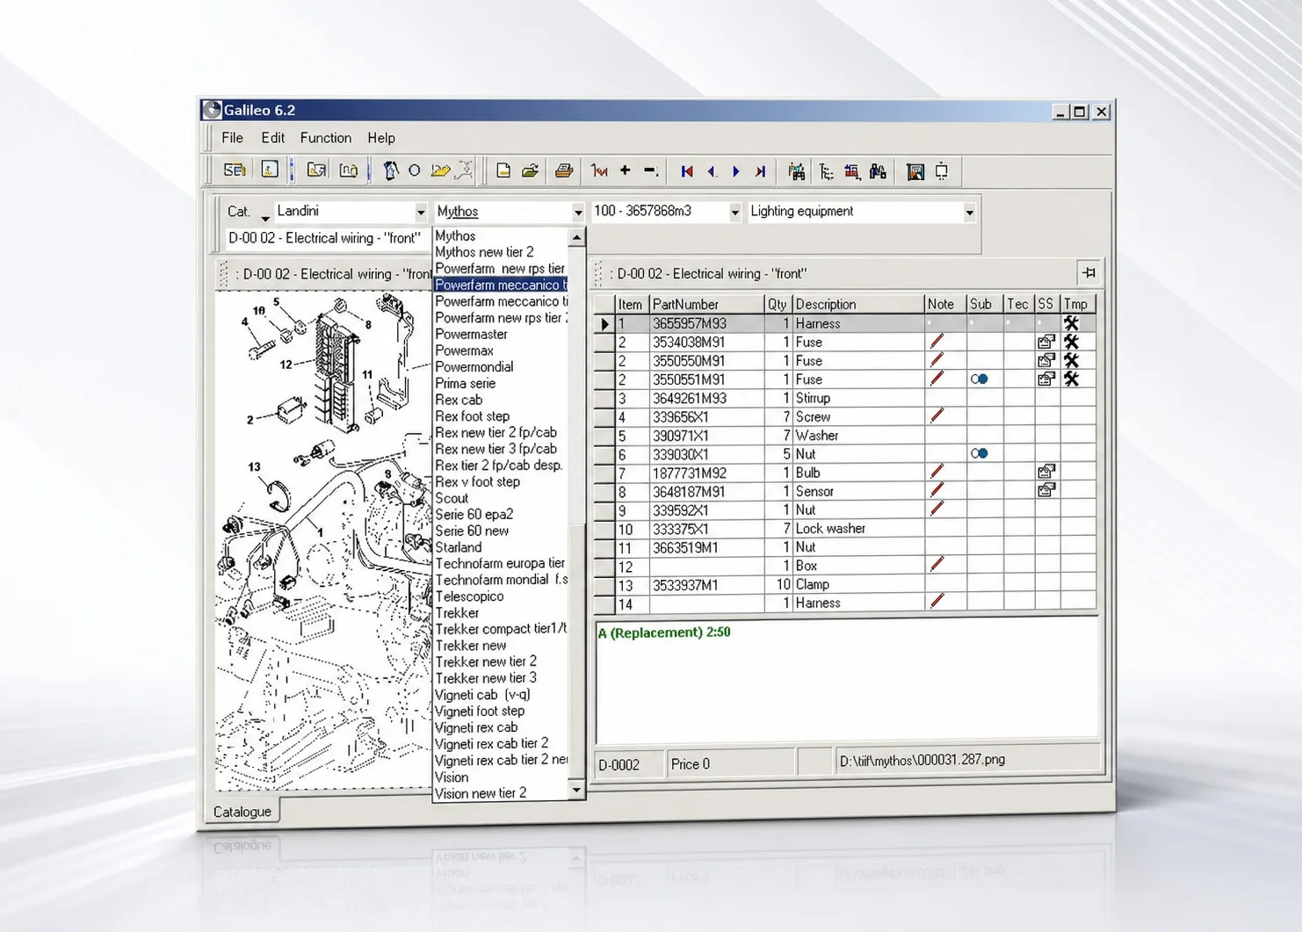Open the Lighting equipment dropdown
This screenshot has width=1302, height=932.
coord(969,213)
